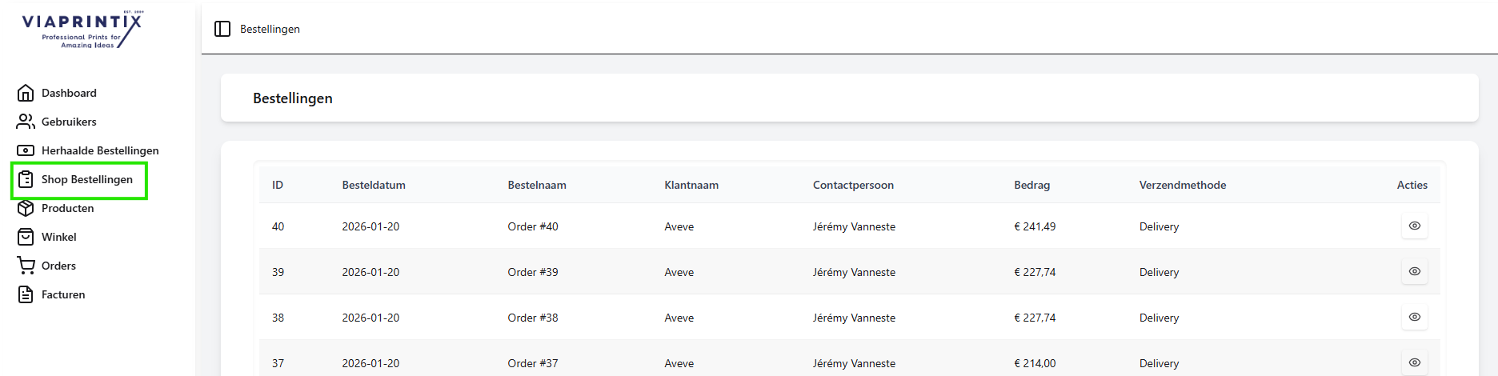Click the Herhaalde Bestellingen banknote icon
1498x376 pixels.
point(26,150)
